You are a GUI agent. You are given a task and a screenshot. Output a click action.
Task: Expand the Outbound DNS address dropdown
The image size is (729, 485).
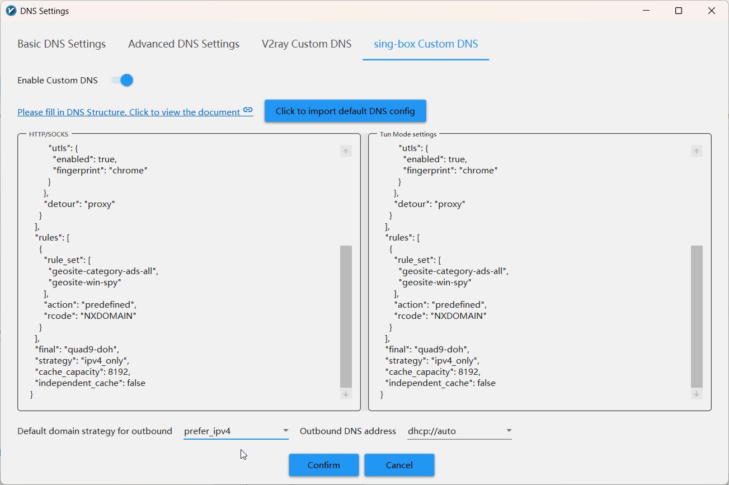pos(459,431)
